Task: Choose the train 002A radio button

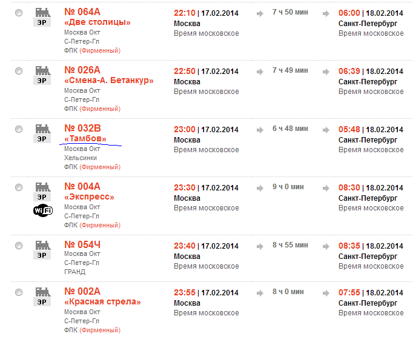Action: (x=19, y=292)
